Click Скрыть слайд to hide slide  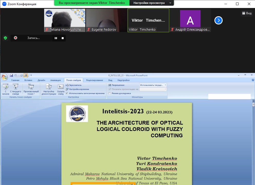tap(61, 89)
